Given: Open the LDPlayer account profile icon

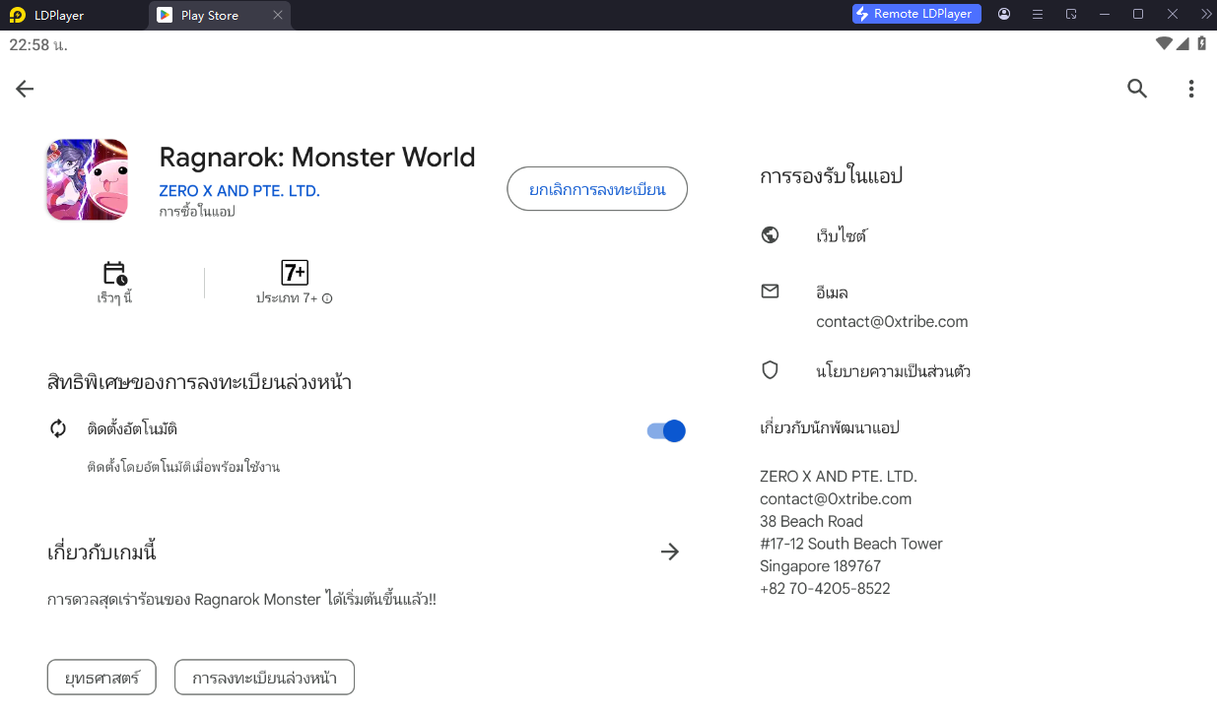Looking at the screenshot, I should 1004,14.
